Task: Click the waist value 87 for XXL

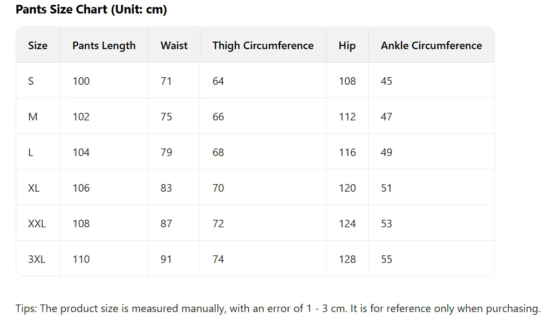Action: [x=166, y=224]
